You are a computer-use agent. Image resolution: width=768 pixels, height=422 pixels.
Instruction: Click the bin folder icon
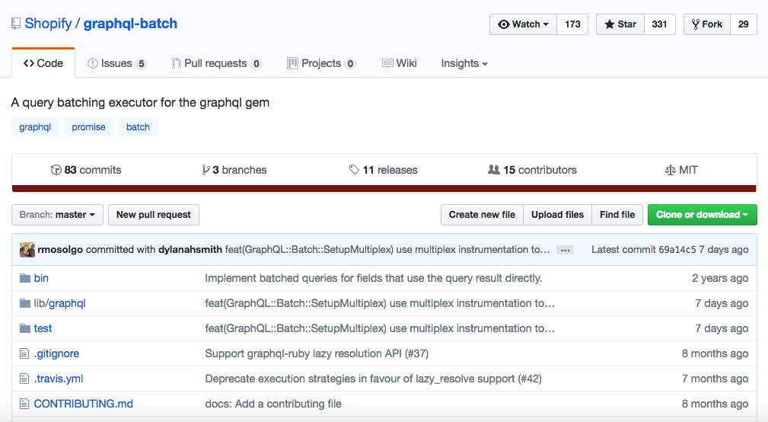(x=25, y=278)
